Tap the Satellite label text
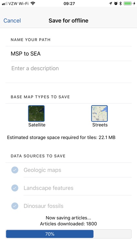Image resolution: width=137 pixels, height=244 pixels. tap(37, 125)
